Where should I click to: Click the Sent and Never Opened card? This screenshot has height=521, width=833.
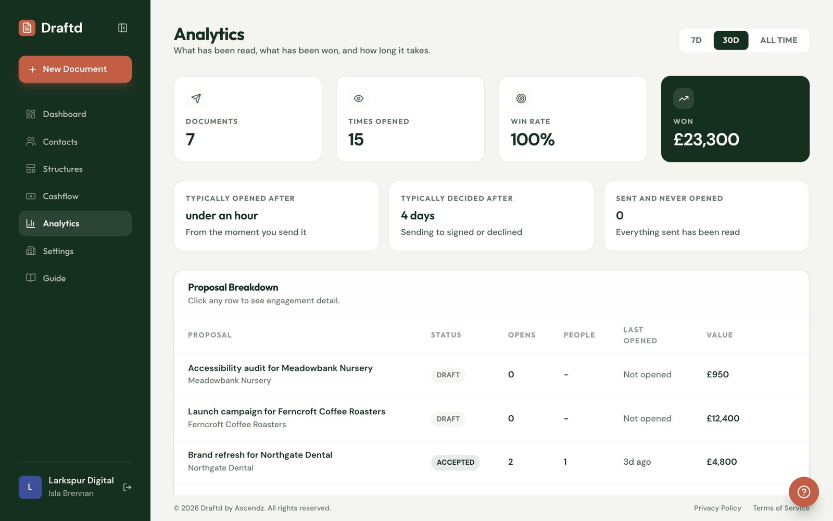click(x=706, y=216)
